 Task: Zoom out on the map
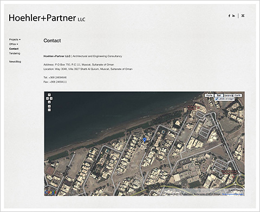(x=49, y=110)
